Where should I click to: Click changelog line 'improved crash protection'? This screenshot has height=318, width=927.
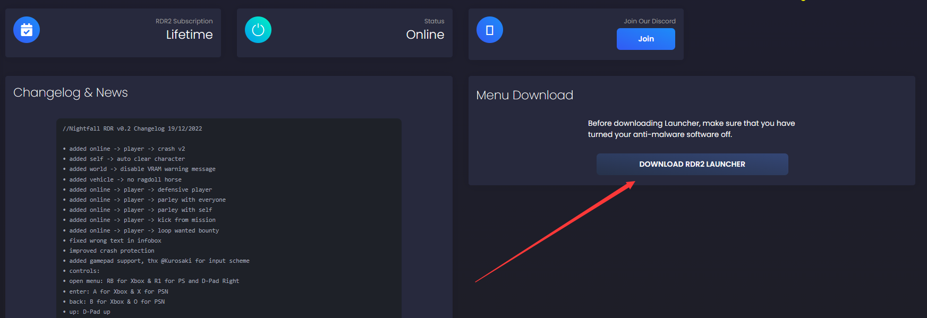pos(109,251)
